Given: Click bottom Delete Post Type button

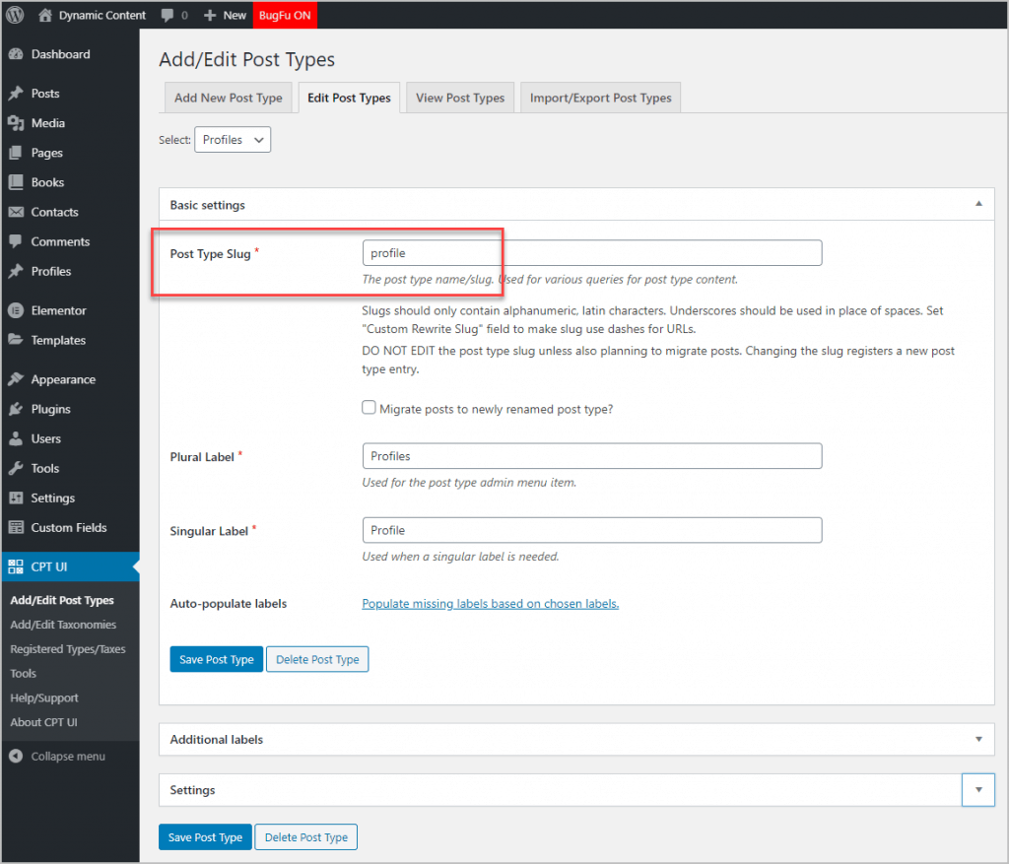Looking at the screenshot, I should tap(306, 836).
